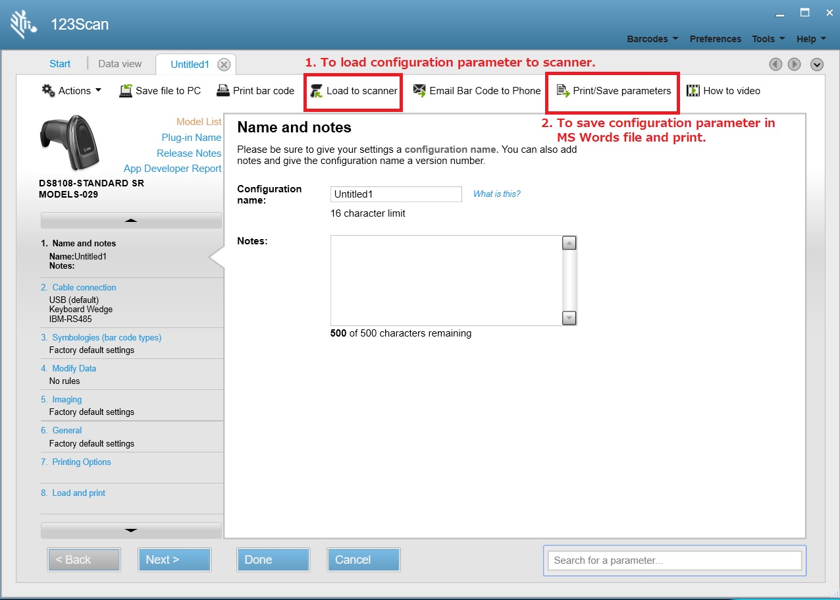Open the How to video icon
This screenshot has width=840, height=600.
[x=693, y=91]
